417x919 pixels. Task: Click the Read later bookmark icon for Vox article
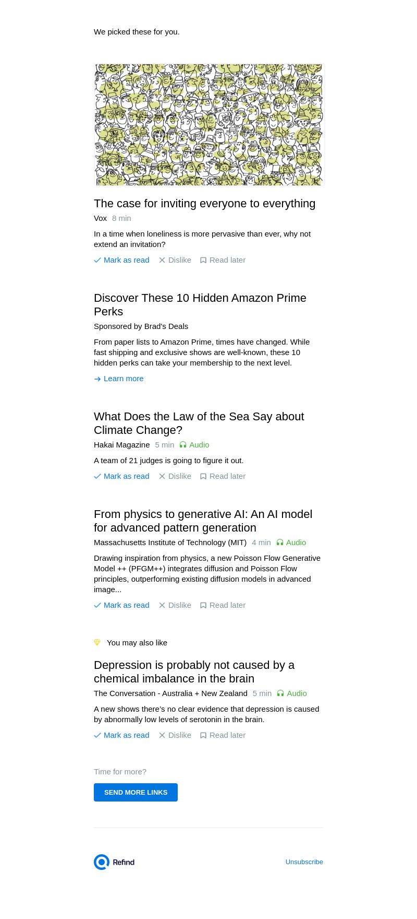point(203,260)
